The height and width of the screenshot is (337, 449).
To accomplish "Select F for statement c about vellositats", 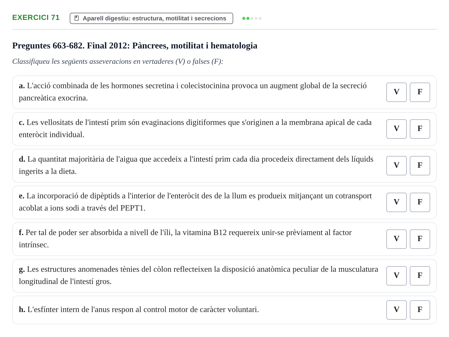I will [420, 129].
